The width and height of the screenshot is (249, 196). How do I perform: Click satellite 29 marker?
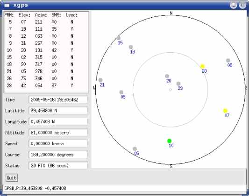[178, 83]
